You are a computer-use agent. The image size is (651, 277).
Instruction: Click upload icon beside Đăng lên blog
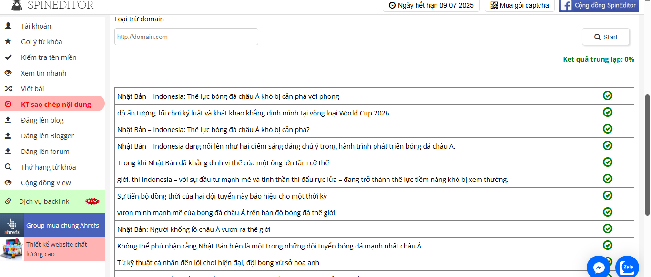8,120
